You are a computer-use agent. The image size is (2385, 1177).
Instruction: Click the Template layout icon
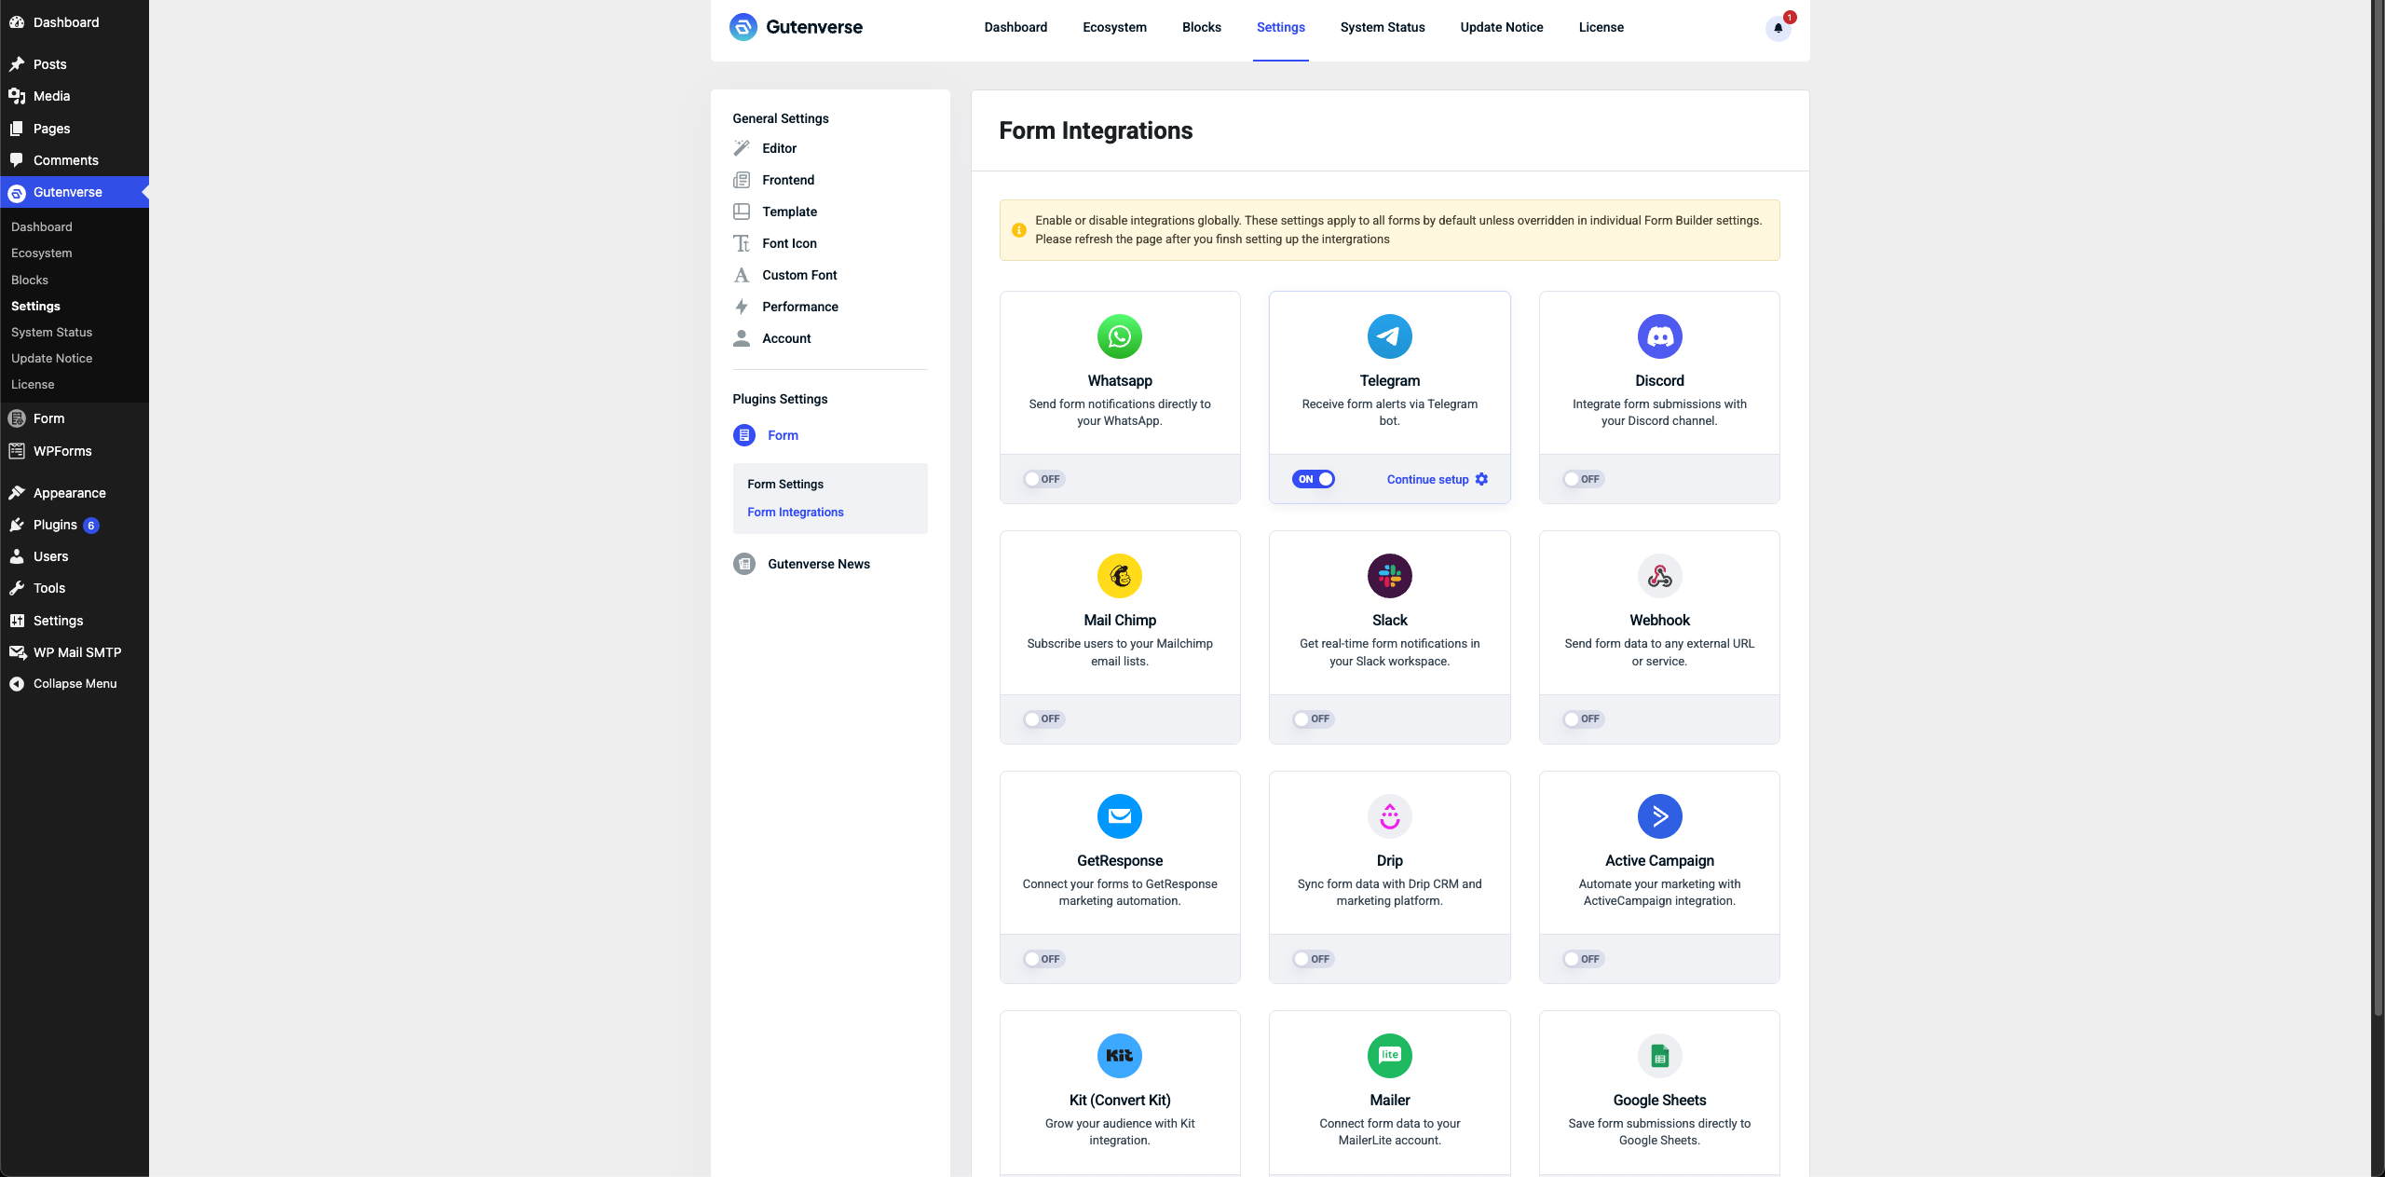742,212
